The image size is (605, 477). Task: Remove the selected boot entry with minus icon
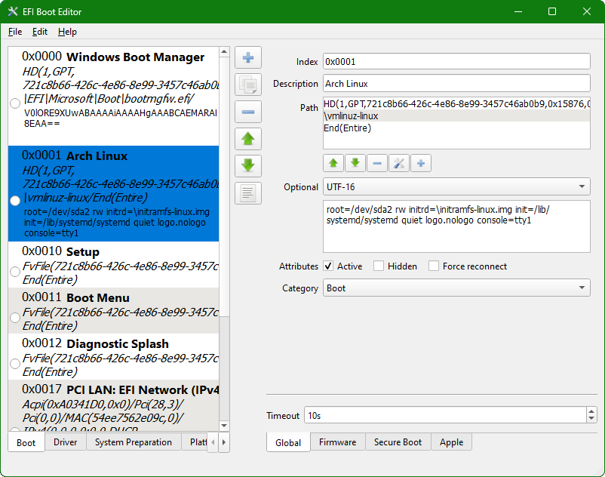(x=247, y=112)
